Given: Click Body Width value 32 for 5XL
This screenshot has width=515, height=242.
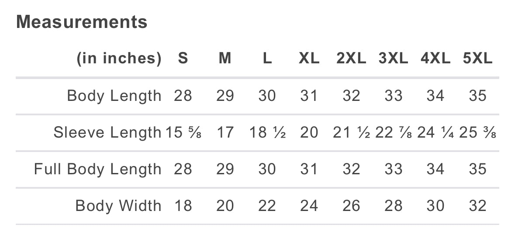Looking at the screenshot, I should [x=477, y=206].
